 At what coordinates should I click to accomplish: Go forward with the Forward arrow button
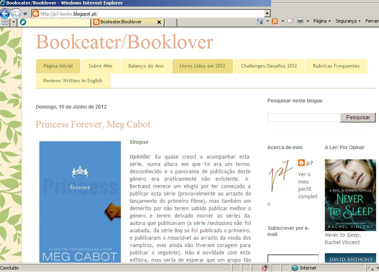pyautogui.click(x=16, y=14)
